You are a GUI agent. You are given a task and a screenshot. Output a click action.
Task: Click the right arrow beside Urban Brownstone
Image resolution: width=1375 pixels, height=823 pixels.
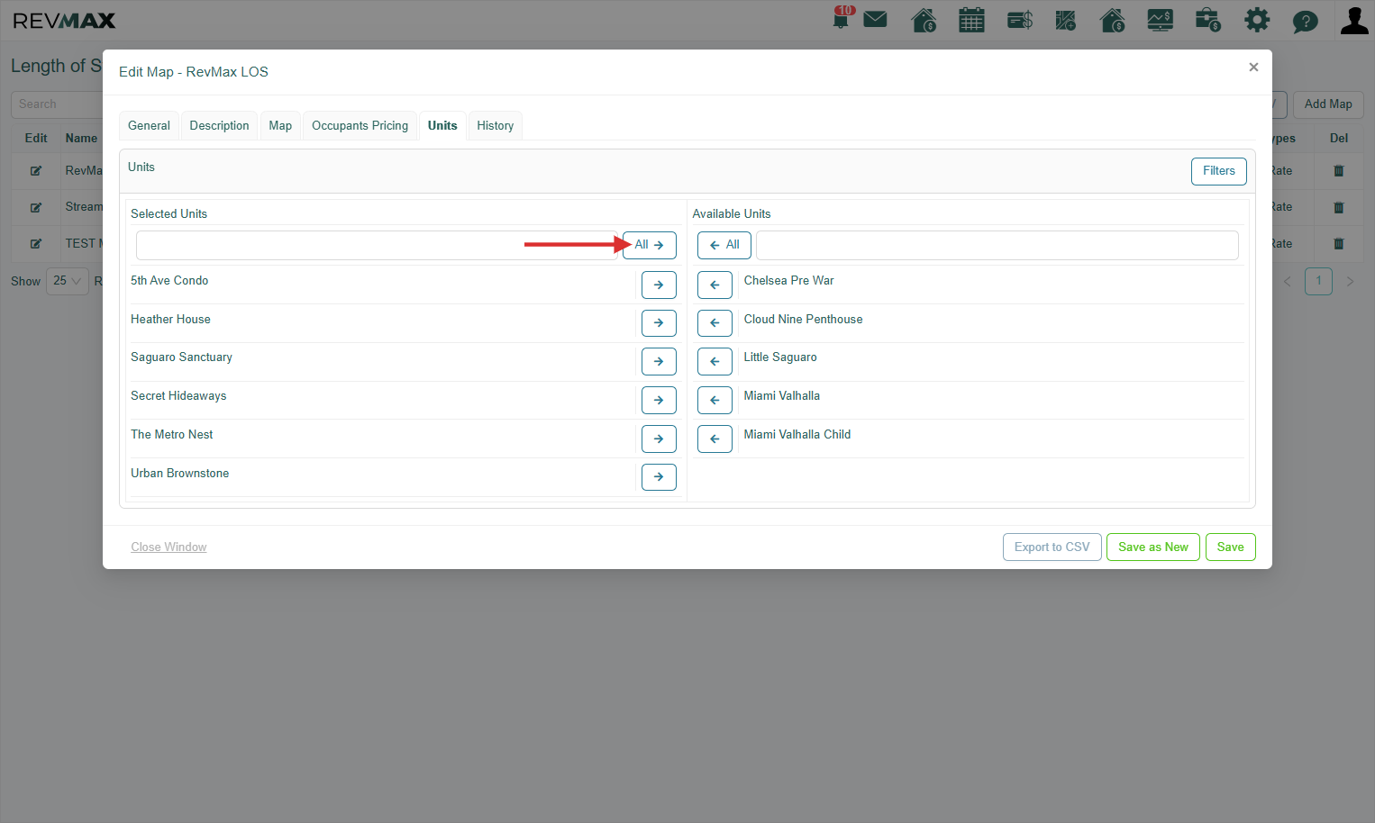coord(659,477)
